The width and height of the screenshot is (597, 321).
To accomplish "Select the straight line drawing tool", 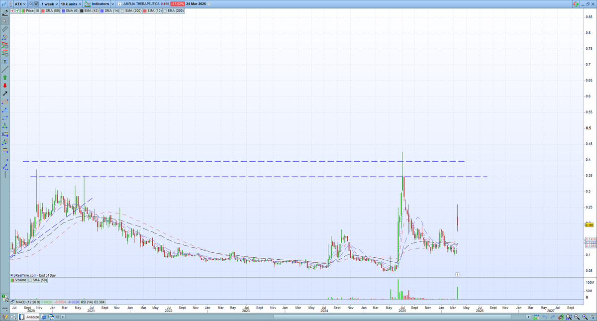I will [x=5, y=70].
